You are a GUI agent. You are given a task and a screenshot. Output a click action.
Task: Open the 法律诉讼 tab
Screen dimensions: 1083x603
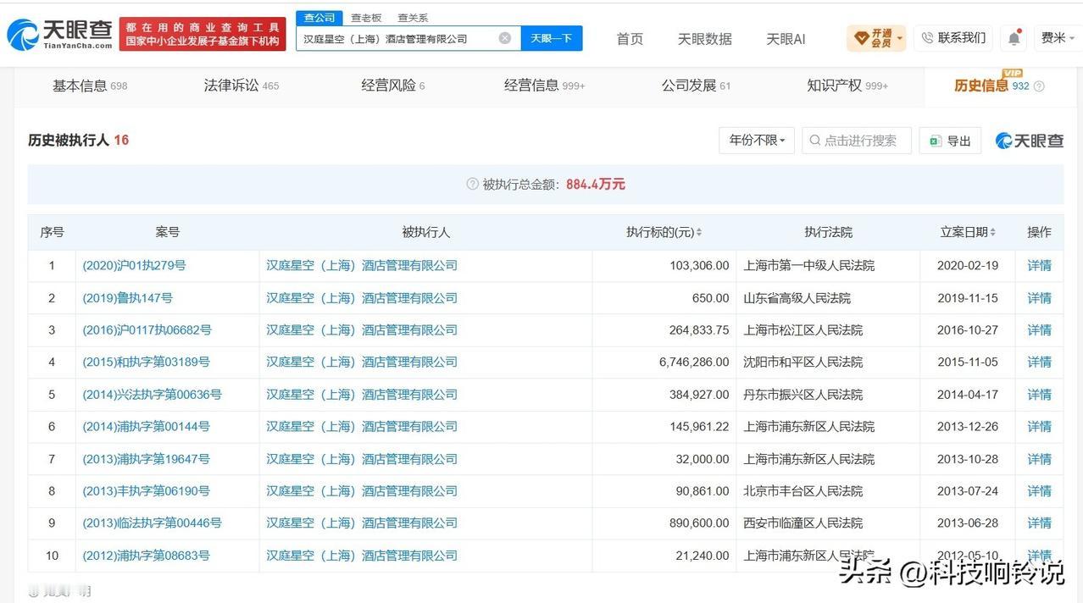(x=242, y=86)
